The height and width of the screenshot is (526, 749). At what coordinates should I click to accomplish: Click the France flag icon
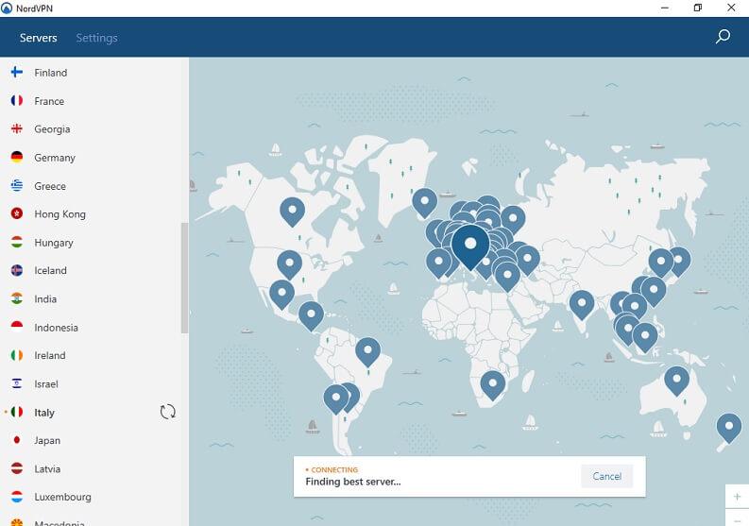[17, 101]
